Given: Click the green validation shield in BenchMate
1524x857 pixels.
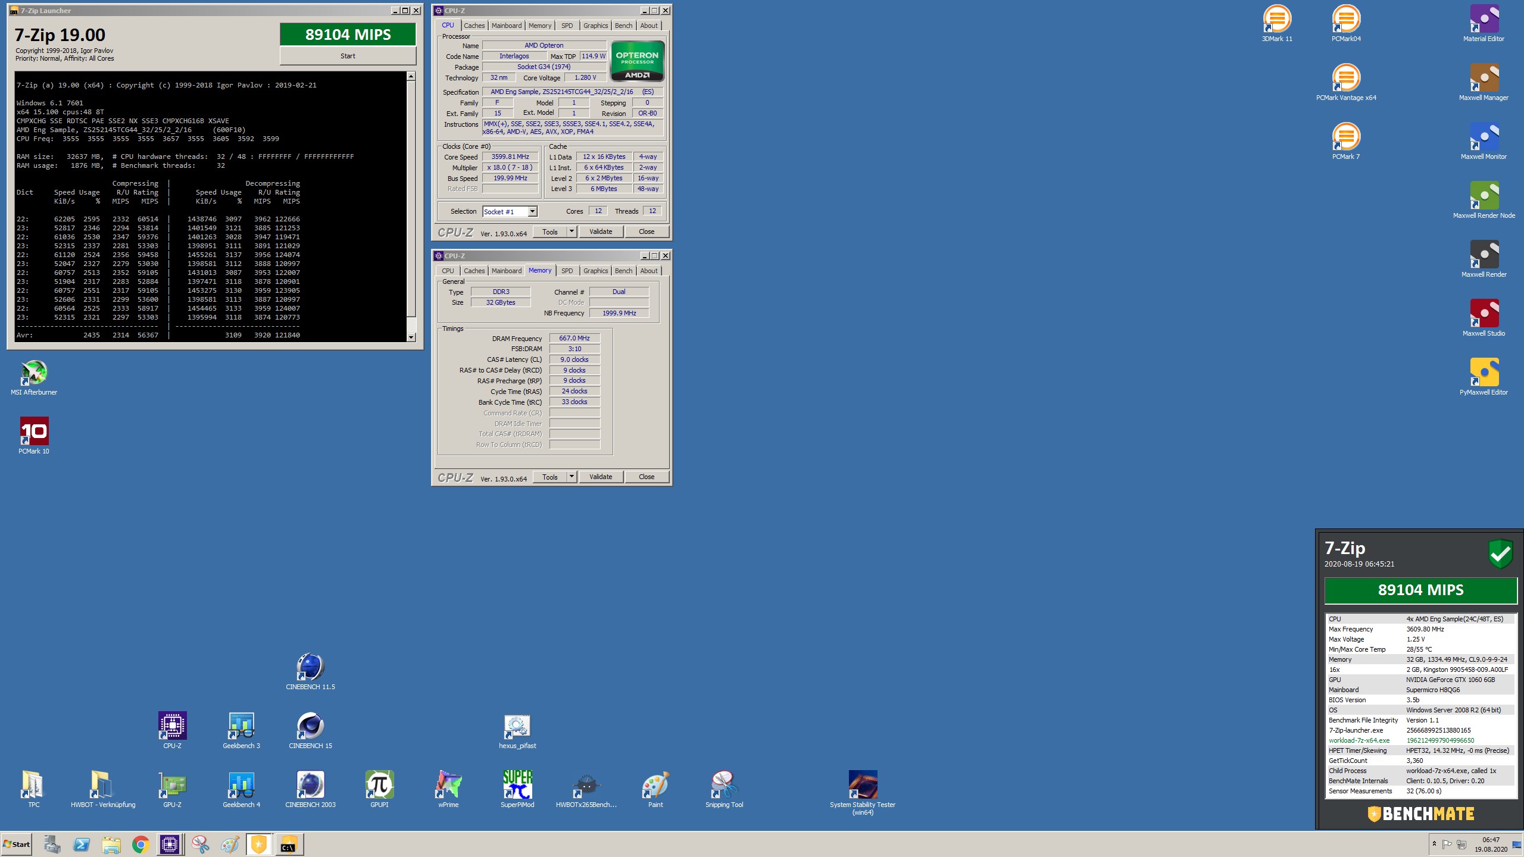Looking at the screenshot, I should (1501, 554).
